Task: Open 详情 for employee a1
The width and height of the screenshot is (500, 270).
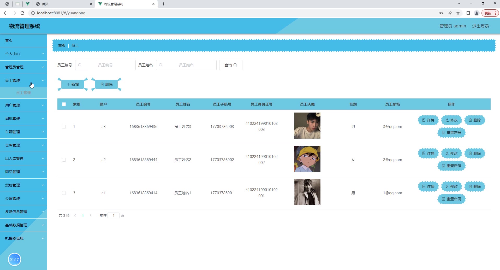Action: (x=428, y=186)
